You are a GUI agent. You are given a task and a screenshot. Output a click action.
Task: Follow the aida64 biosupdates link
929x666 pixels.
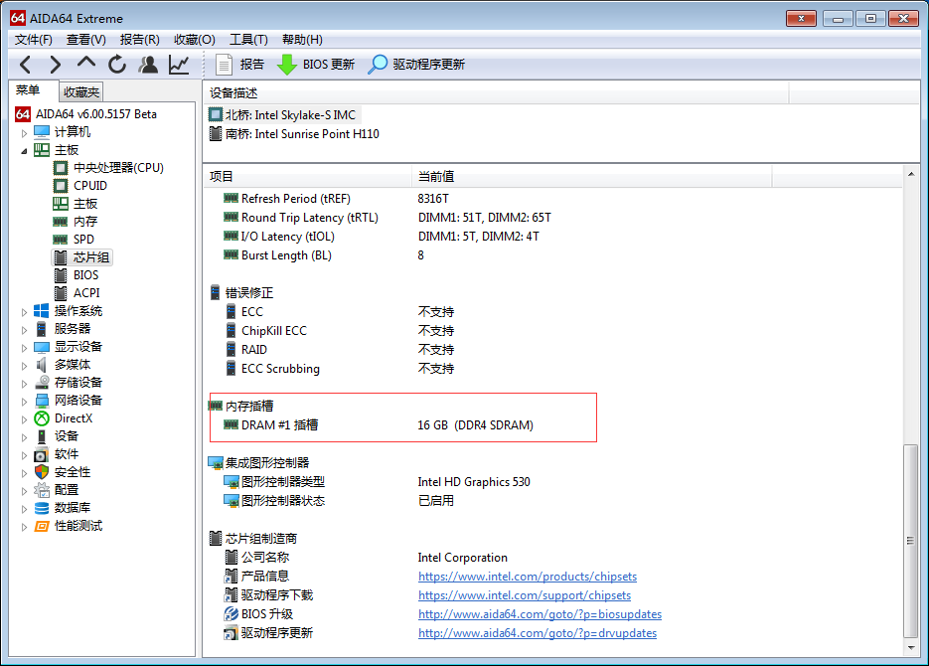pyautogui.click(x=540, y=614)
